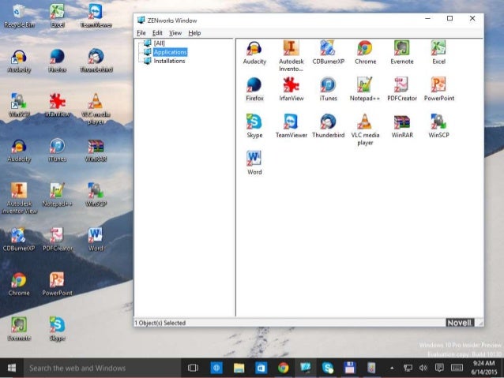The width and height of the screenshot is (504, 378).
Task: Select the Word desktop shortcut
Action: pyautogui.click(x=96, y=240)
